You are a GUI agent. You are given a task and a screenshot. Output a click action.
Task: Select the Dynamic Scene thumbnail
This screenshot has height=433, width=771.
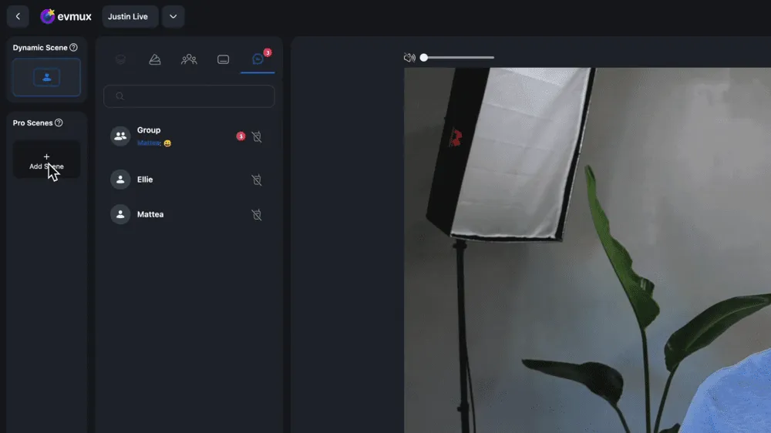[46, 77]
